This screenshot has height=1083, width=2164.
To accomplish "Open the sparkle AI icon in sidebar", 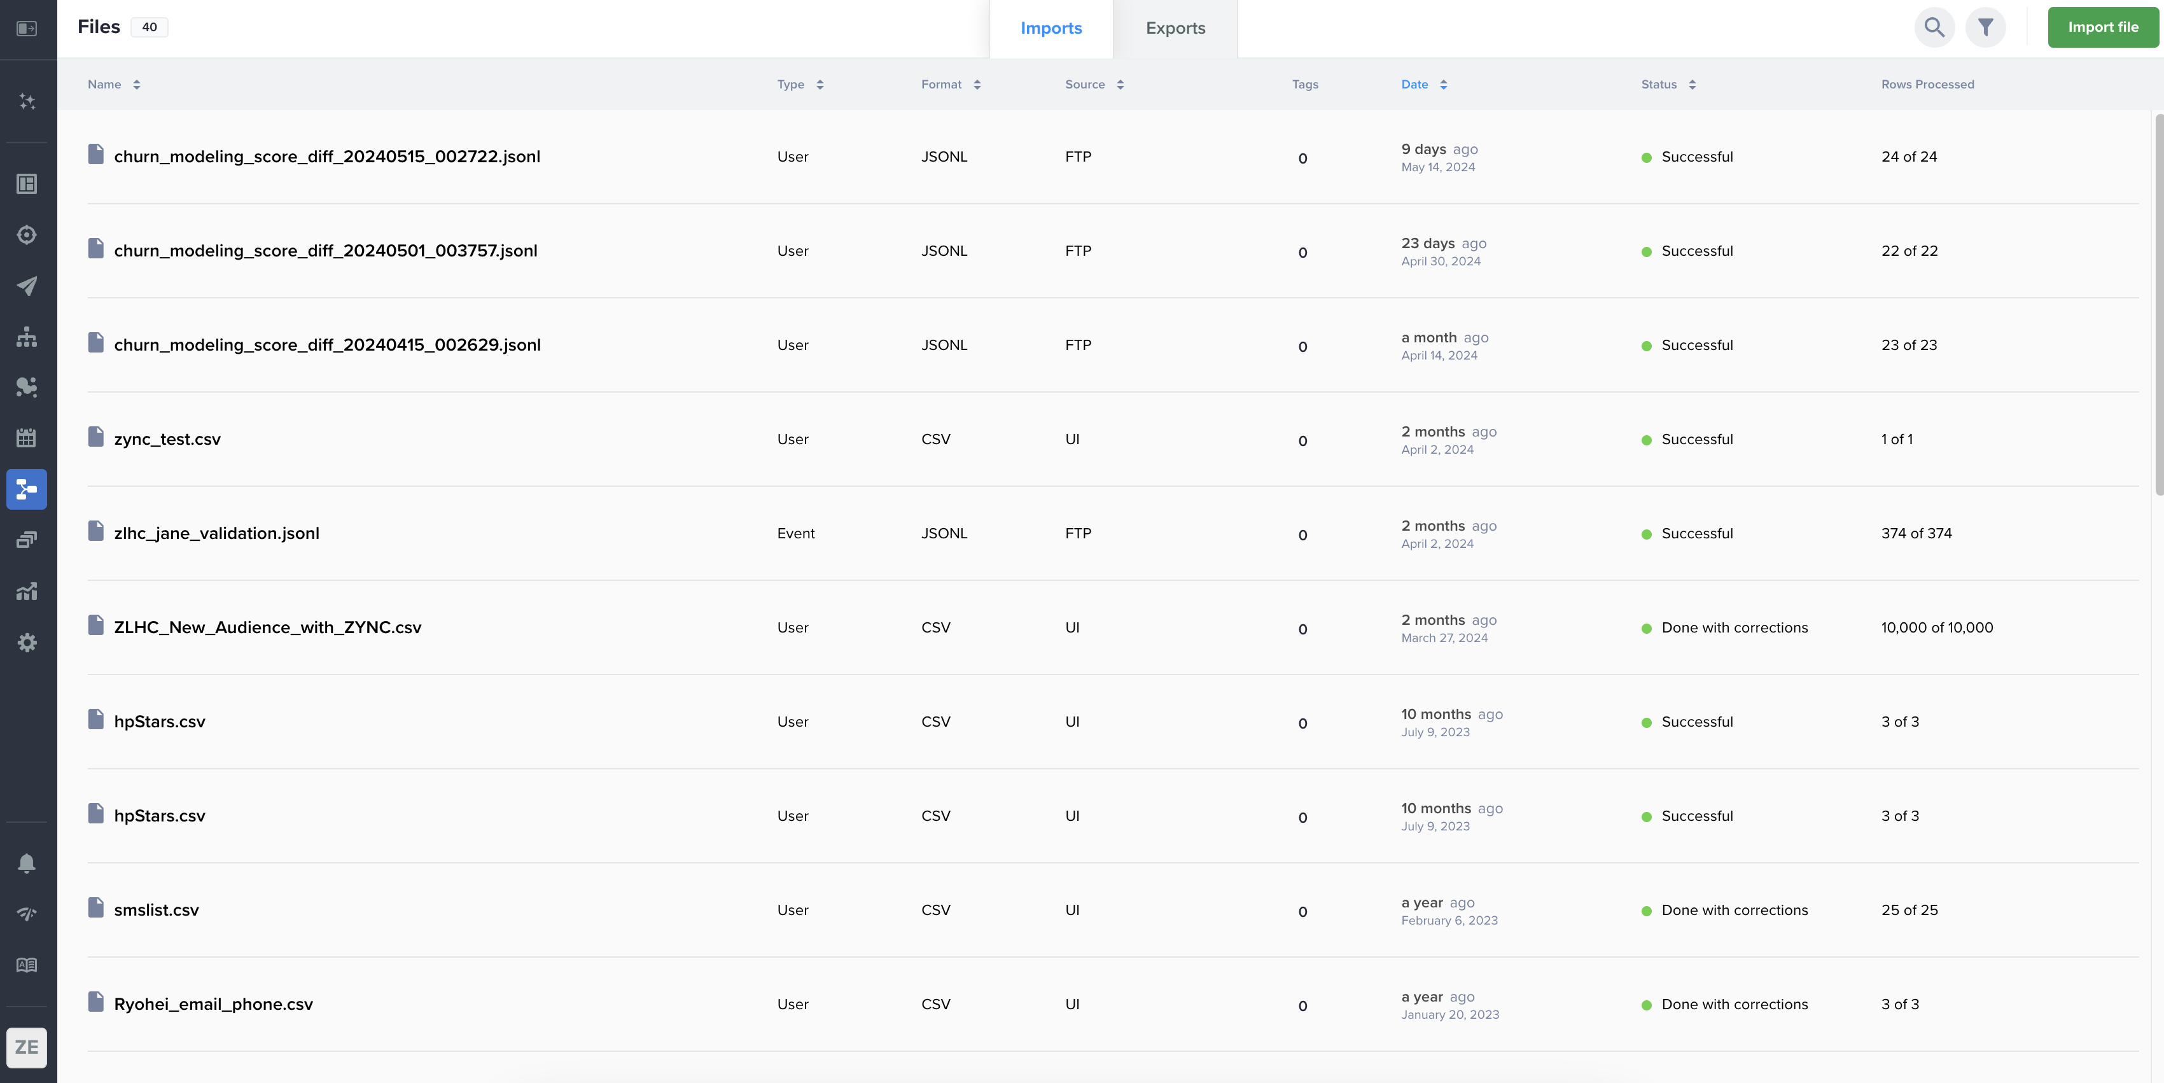I will tap(27, 102).
